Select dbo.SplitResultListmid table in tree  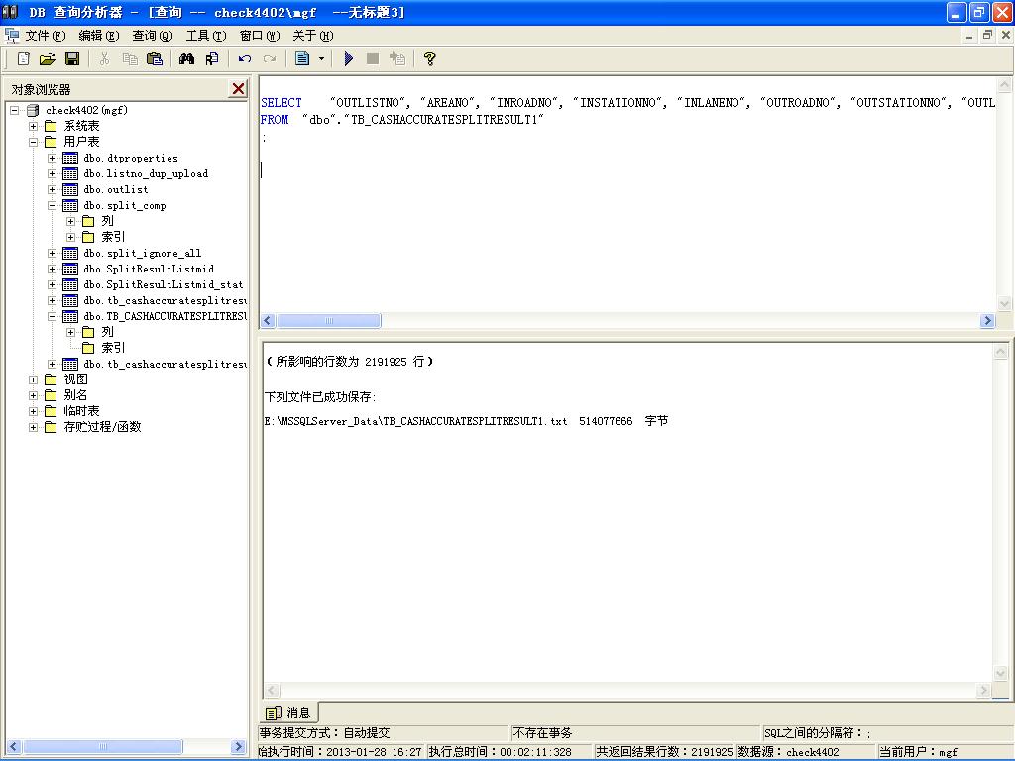click(148, 269)
